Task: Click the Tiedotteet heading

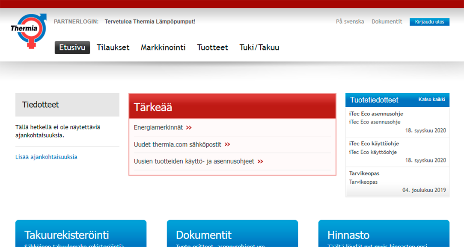Action: (40, 105)
